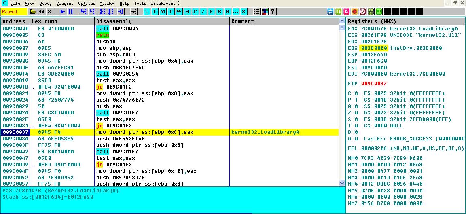Click the Hex dump column header

pyautogui.click(x=62, y=21)
